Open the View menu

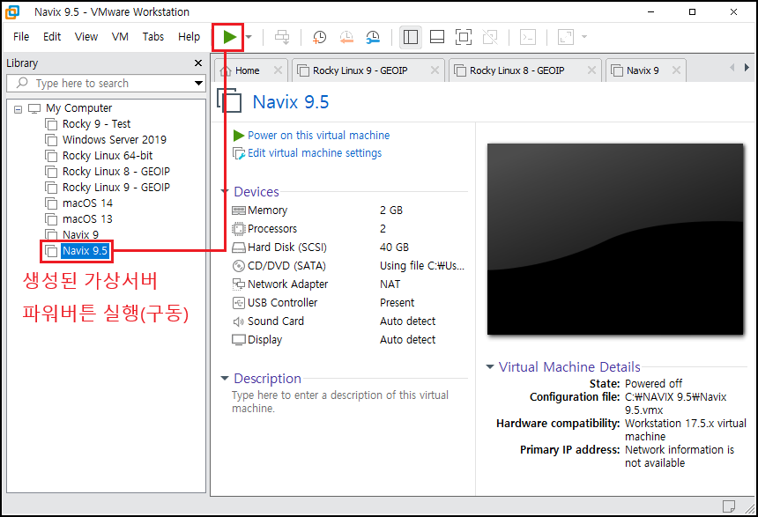click(86, 37)
